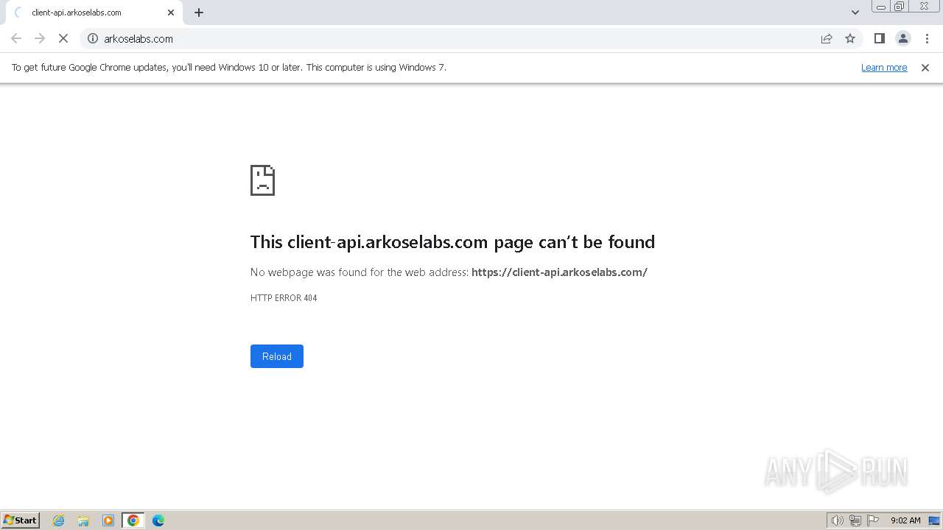Open the side panel

click(879, 38)
